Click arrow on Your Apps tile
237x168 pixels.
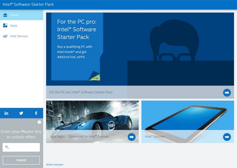pyautogui.click(x=132, y=137)
